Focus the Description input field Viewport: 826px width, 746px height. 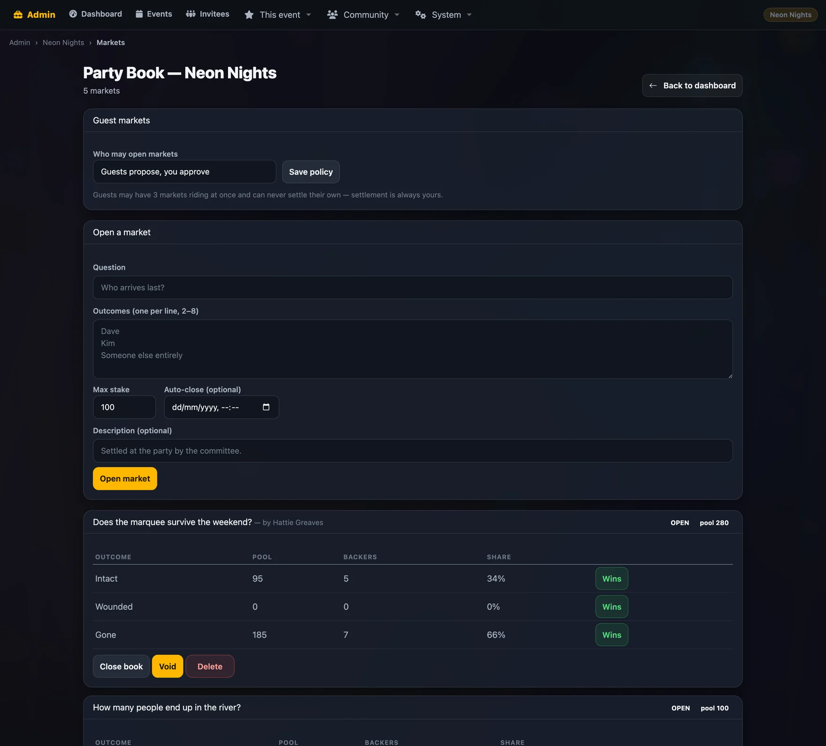coord(413,451)
